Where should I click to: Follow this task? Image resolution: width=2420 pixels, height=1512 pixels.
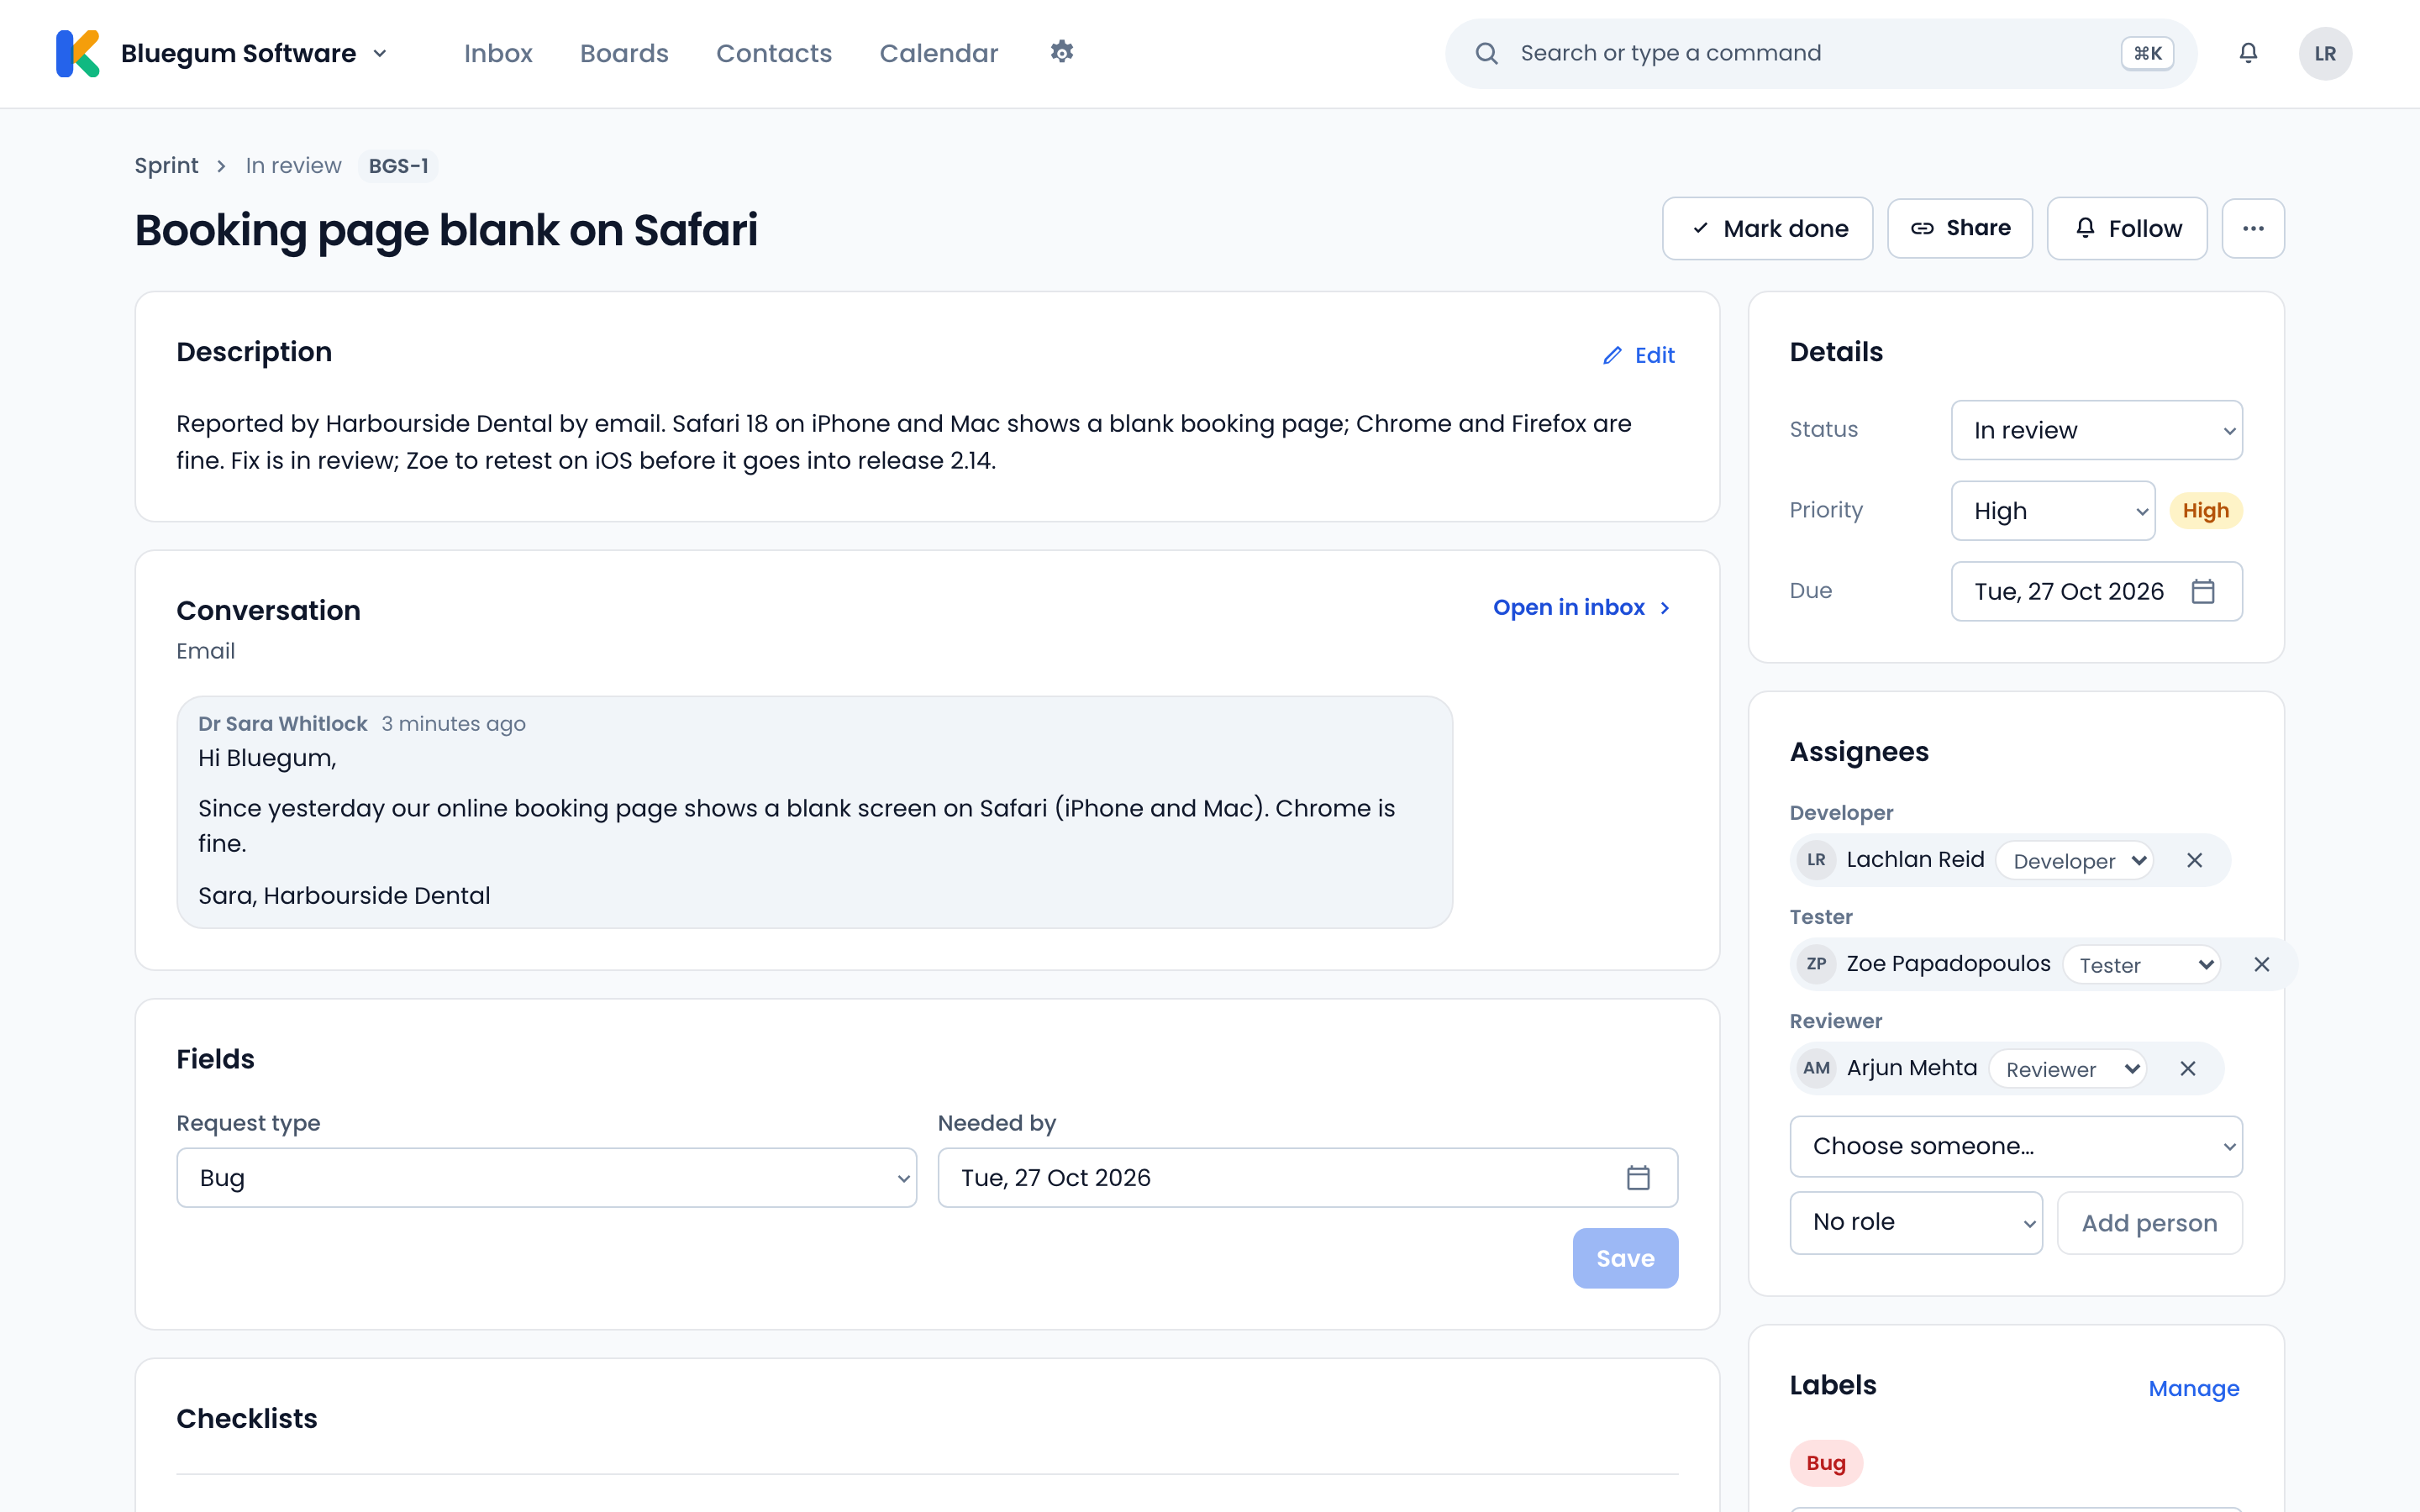2126,228
